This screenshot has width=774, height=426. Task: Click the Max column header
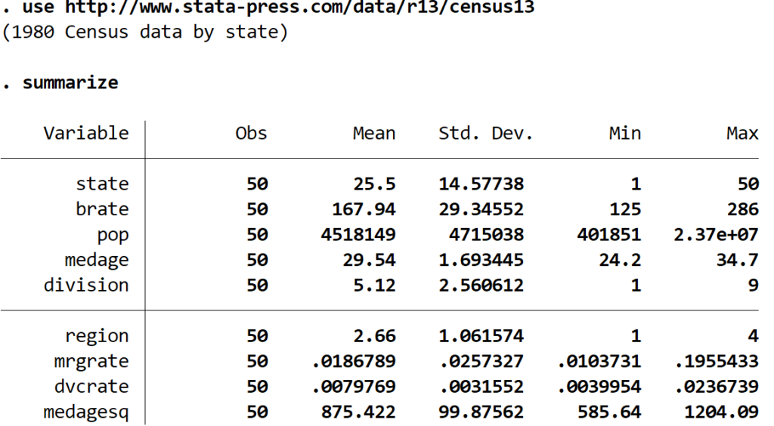pyautogui.click(x=741, y=134)
